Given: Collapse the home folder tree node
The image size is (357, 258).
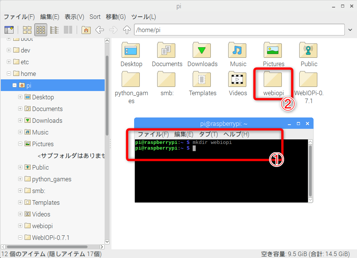Looking at the screenshot, I should coord(9,73).
